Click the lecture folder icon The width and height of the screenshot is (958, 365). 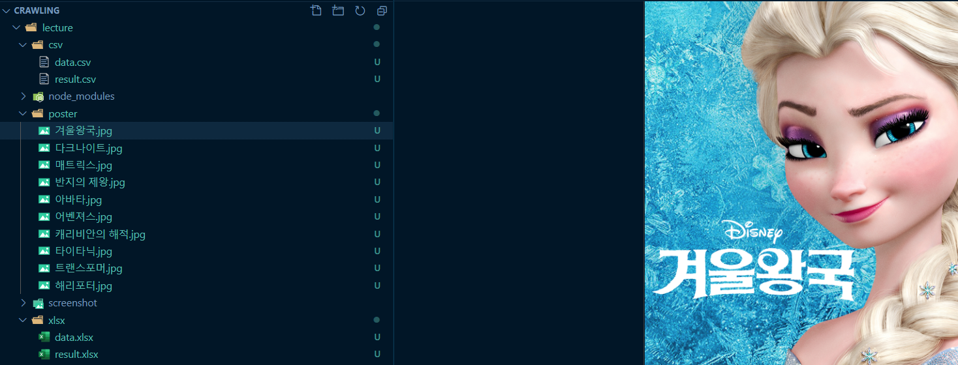[x=31, y=27]
